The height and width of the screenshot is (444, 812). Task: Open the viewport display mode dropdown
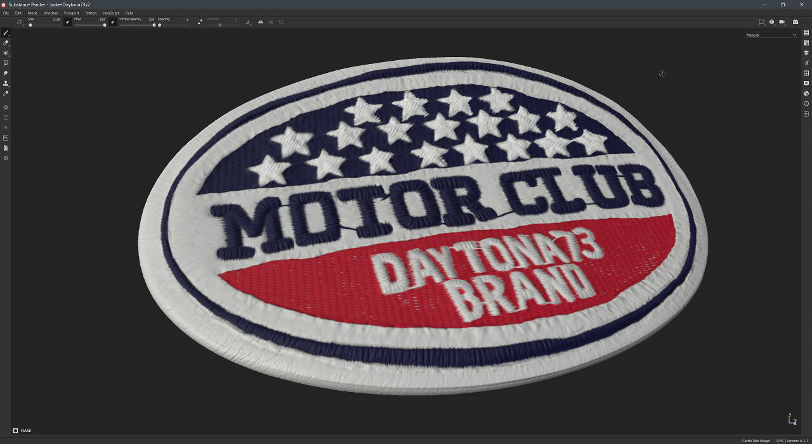point(762,22)
